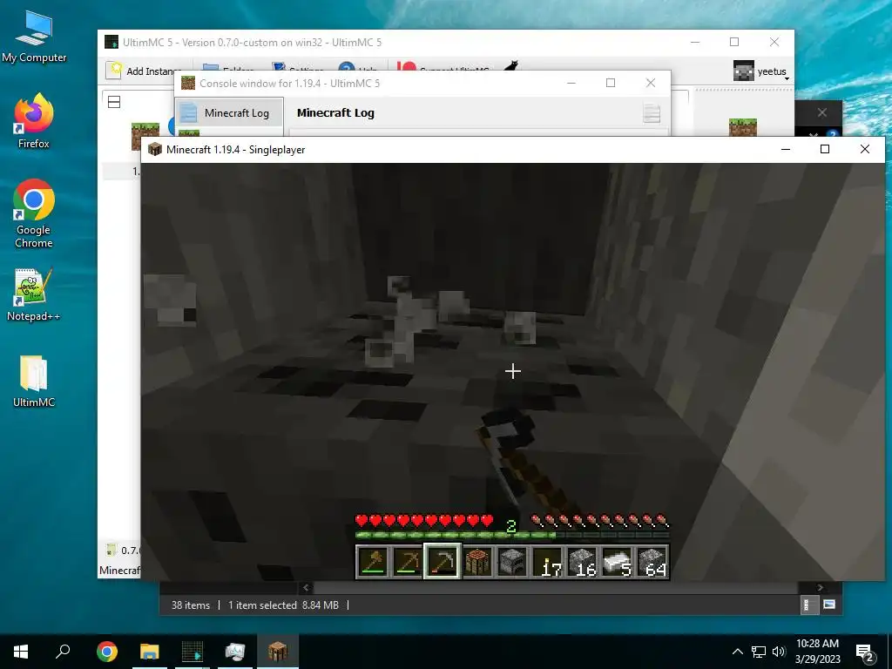Click the Windows Start button

coord(21,652)
